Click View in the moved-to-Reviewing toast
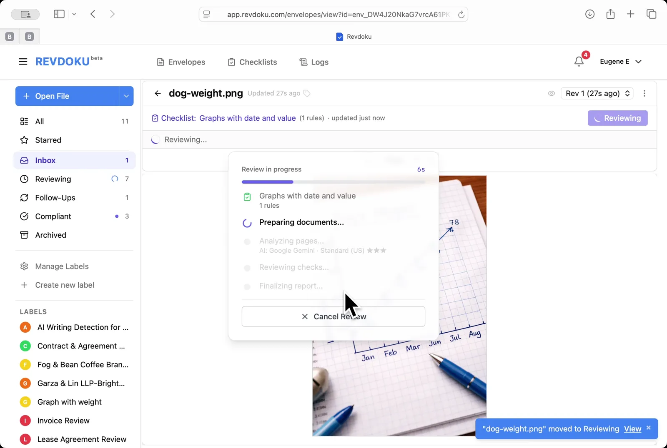667x448 pixels. point(632,429)
